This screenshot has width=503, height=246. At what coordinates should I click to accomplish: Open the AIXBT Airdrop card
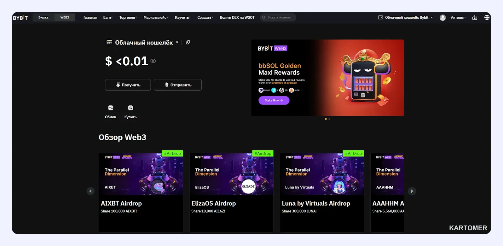click(x=141, y=192)
